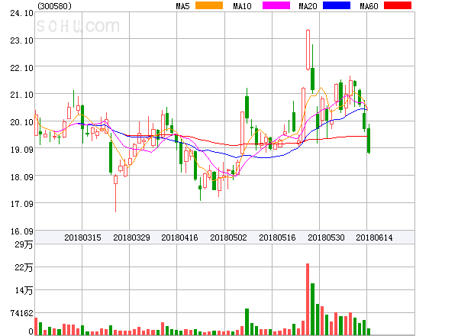This screenshot has width=458, height=336.
Task: Click the 22万 volume axis label
Action: pos(24,267)
